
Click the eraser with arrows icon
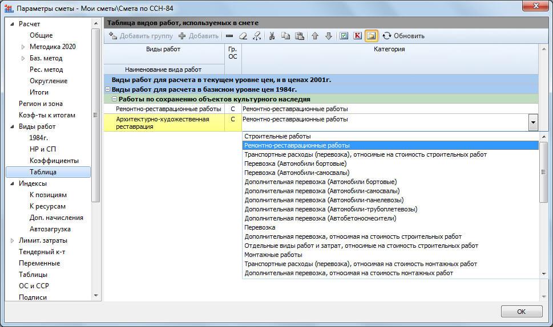(x=257, y=36)
